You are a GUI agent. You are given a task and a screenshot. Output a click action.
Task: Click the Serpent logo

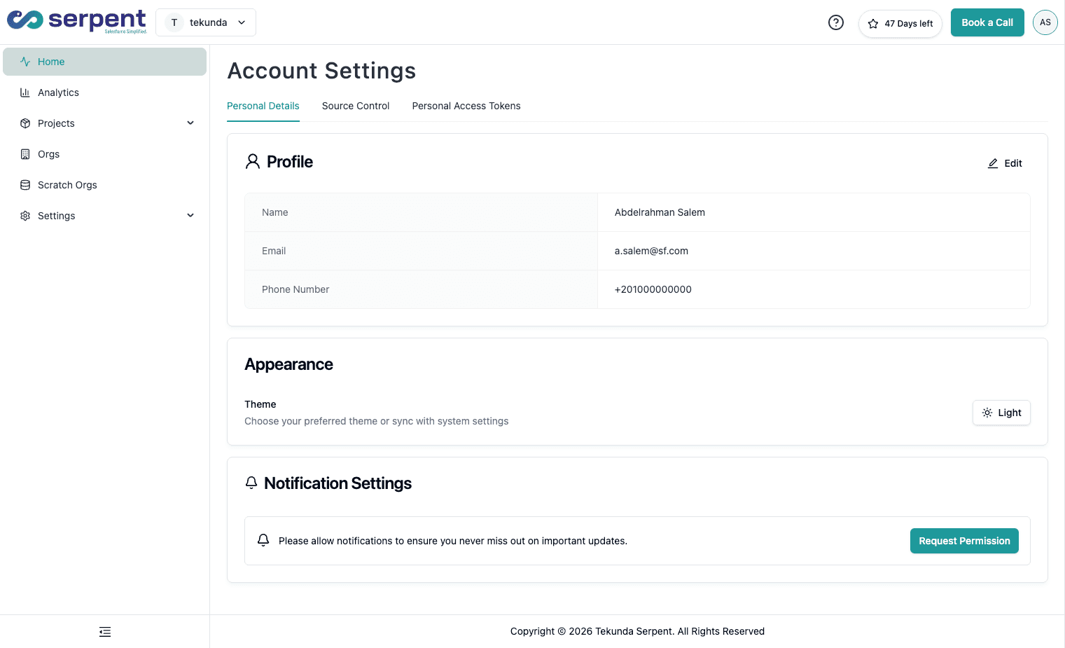pyautogui.click(x=76, y=21)
